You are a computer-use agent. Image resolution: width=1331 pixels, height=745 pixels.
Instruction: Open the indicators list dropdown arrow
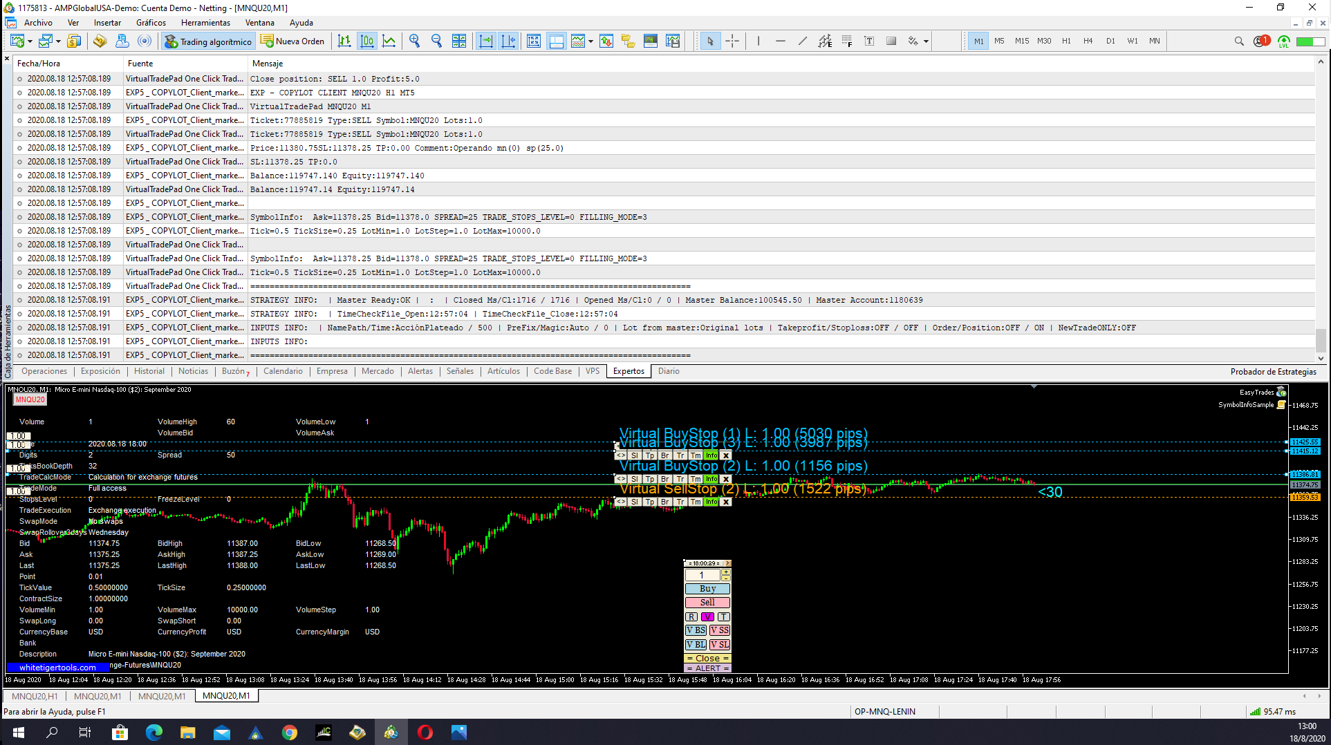tap(590, 41)
